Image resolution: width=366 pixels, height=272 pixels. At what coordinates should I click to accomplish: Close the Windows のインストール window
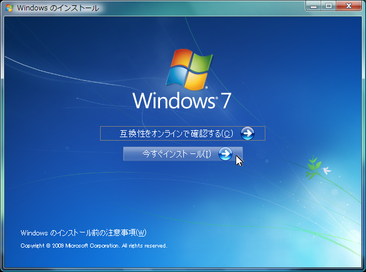point(349,6)
